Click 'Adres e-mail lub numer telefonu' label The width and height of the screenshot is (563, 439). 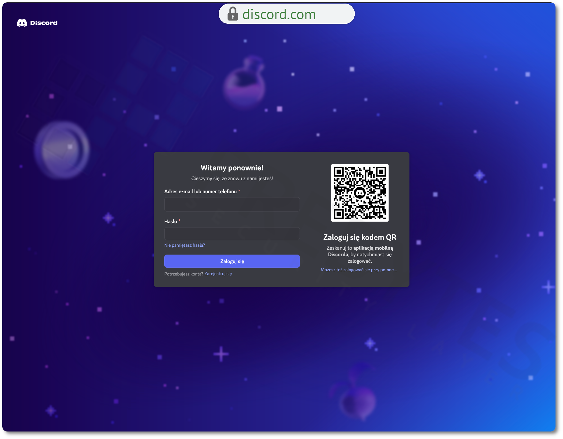coord(200,192)
